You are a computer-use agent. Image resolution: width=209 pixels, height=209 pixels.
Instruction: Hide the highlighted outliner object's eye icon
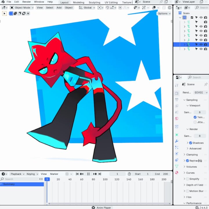[201, 44]
